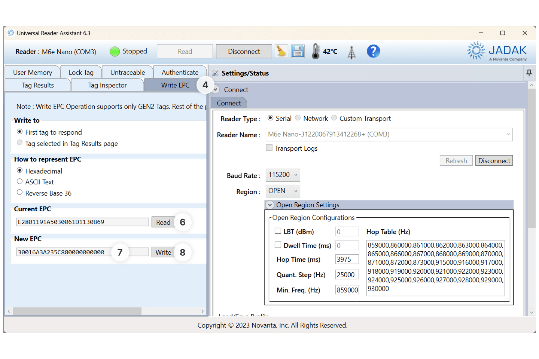Click the New EPC input field
Image resolution: width=539 pixels, height=359 pixels.
(x=82, y=252)
